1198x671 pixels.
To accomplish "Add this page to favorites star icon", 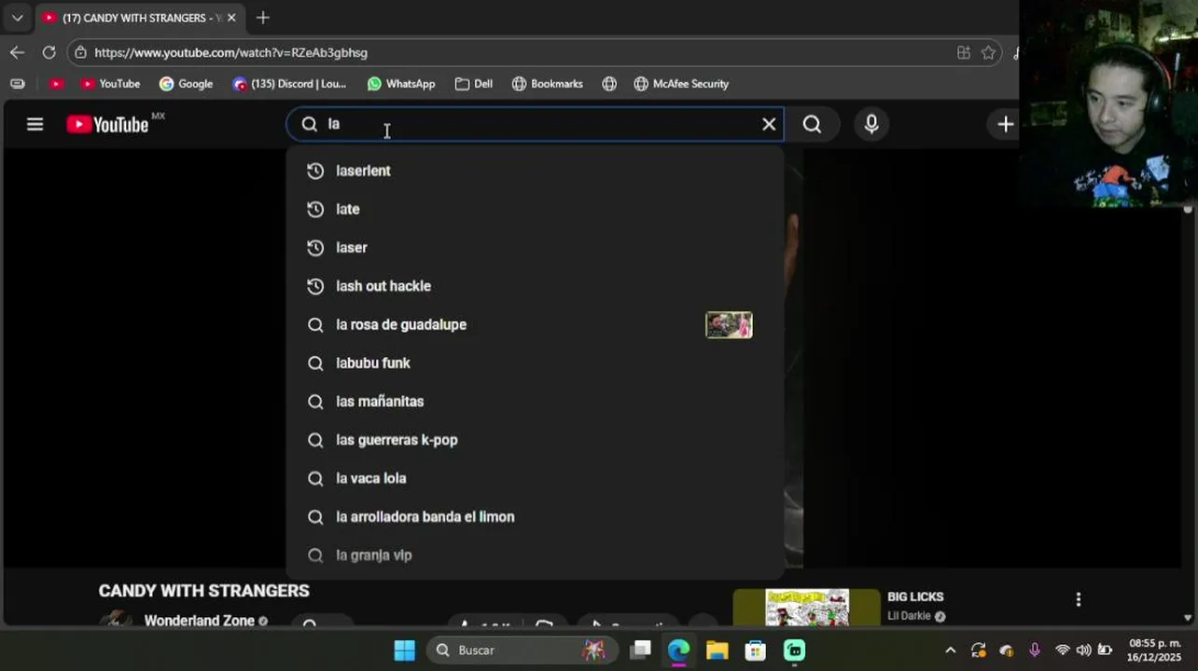I will tap(988, 52).
